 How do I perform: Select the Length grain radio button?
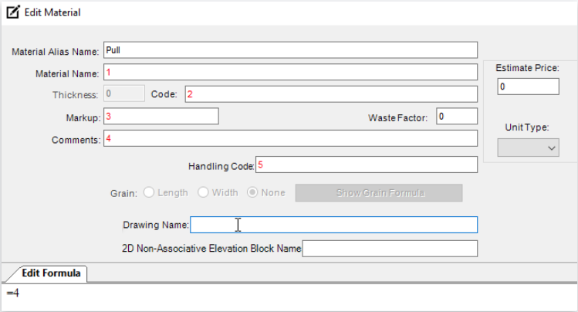149,192
